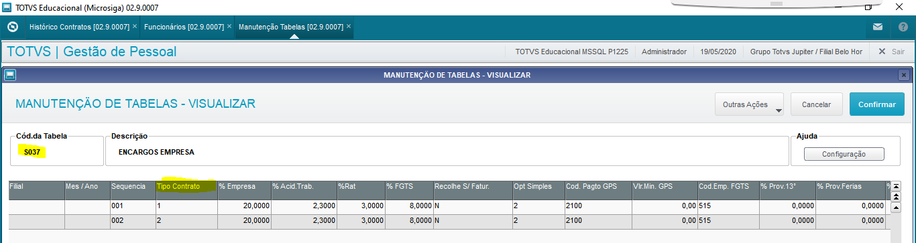Click the Mes / Ano column header
Image resolution: width=916 pixels, height=243 pixels.
tap(87, 189)
